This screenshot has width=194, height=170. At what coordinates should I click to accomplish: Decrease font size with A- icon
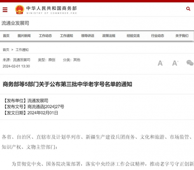(x=160, y=63)
